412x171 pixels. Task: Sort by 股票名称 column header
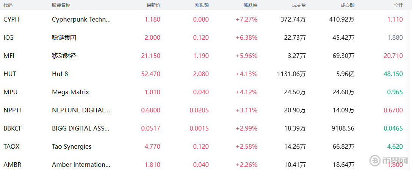61,5
